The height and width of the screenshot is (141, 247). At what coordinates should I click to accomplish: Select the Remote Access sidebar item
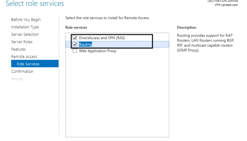pyautogui.click(x=24, y=56)
